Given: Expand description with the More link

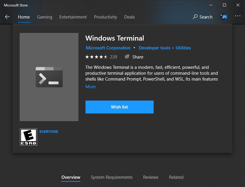Looking at the screenshot, I should [90, 87].
